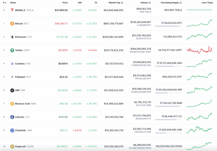Click the Tesla MODEL3 logo icon

point(12,10)
